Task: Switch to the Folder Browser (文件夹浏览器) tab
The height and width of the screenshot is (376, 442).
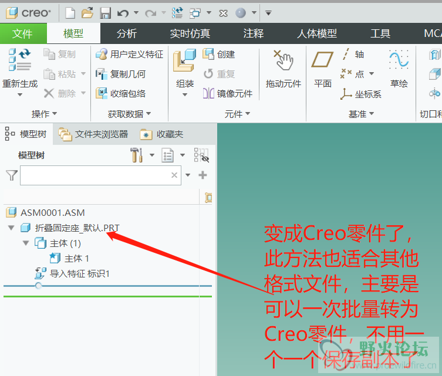Action: [x=93, y=134]
